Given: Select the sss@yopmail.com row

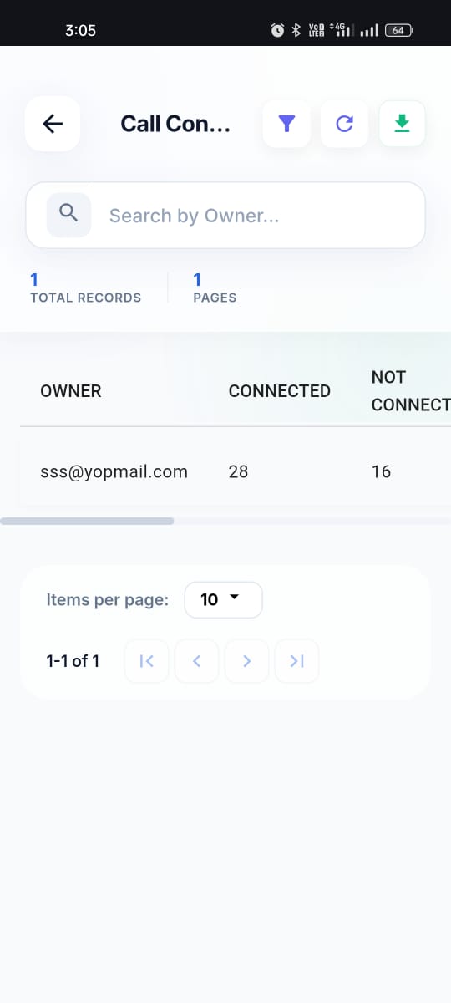Looking at the screenshot, I should pos(236,471).
